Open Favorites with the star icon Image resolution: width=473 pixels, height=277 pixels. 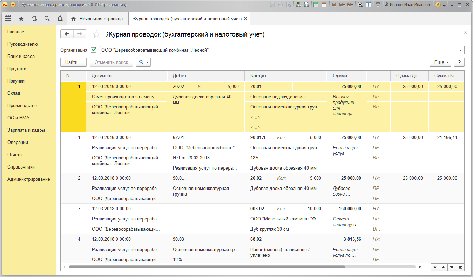click(x=21, y=19)
